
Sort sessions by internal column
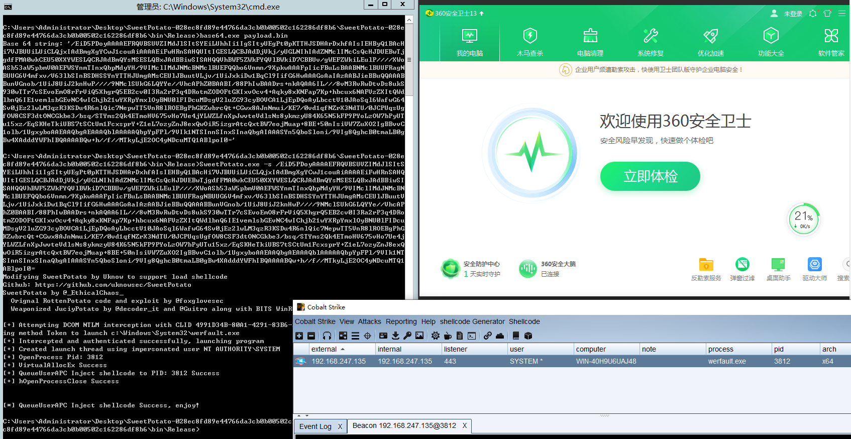coord(408,349)
